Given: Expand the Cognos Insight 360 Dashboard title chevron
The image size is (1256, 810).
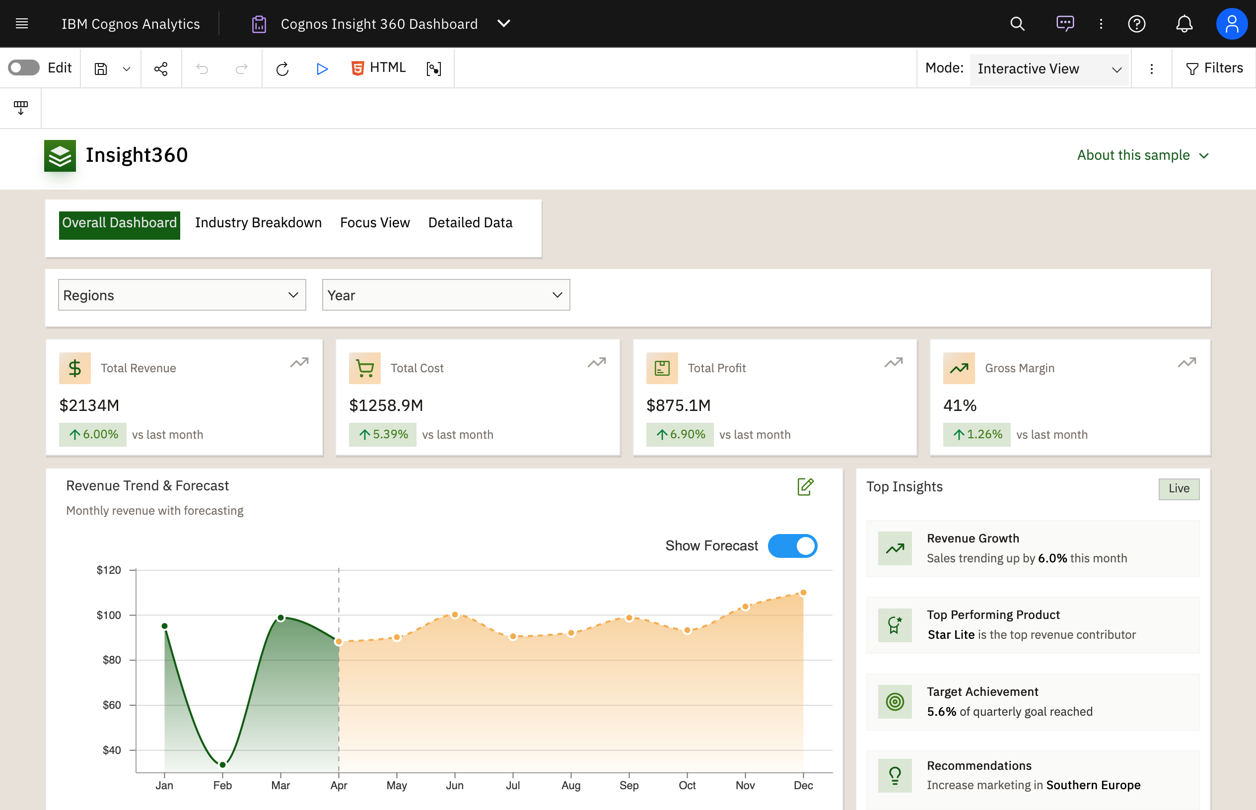Looking at the screenshot, I should click(x=503, y=24).
